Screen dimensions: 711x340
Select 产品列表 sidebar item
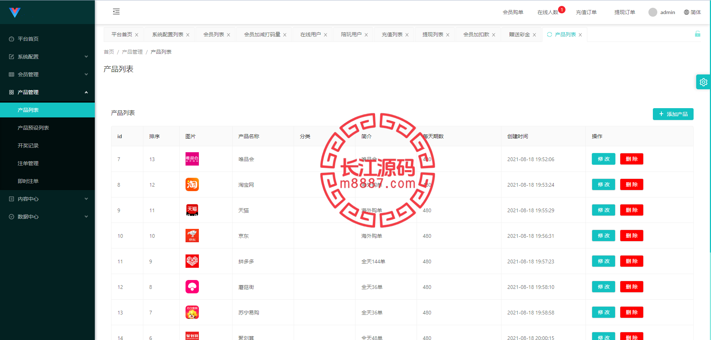point(47,110)
